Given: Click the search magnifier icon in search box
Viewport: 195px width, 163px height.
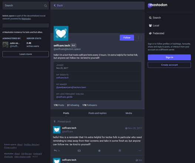Looking at the screenshot, I should tap(46, 6).
